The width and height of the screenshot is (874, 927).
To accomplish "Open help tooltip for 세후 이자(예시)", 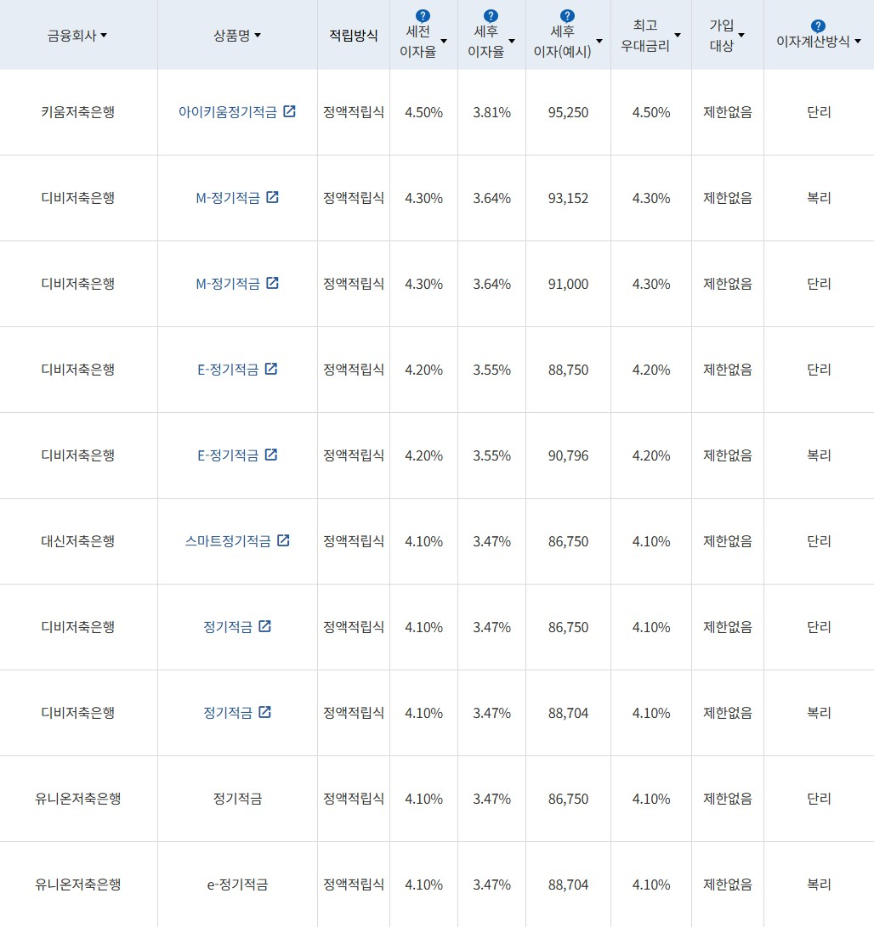I will click(568, 16).
